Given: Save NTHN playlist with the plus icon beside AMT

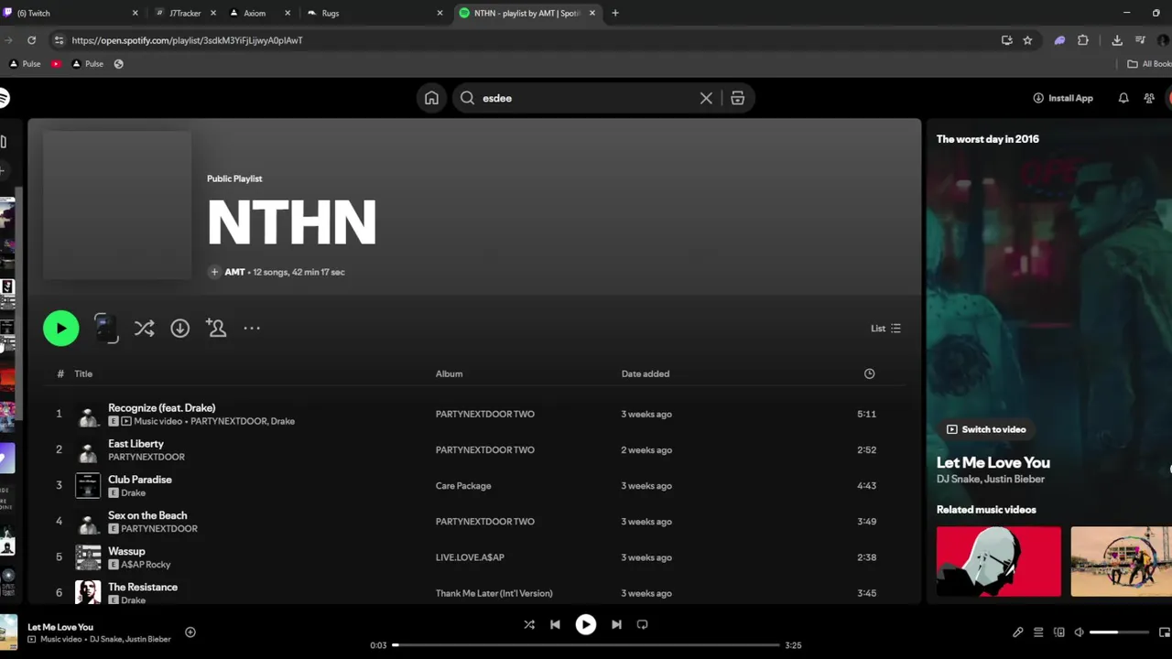Looking at the screenshot, I should tap(214, 272).
